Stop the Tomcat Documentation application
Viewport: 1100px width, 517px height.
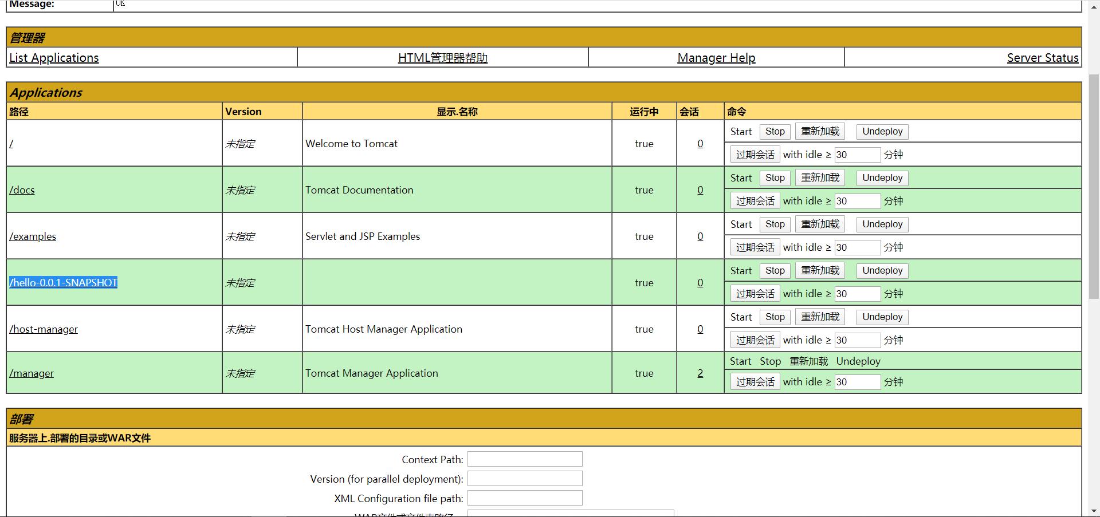tap(775, 178)
